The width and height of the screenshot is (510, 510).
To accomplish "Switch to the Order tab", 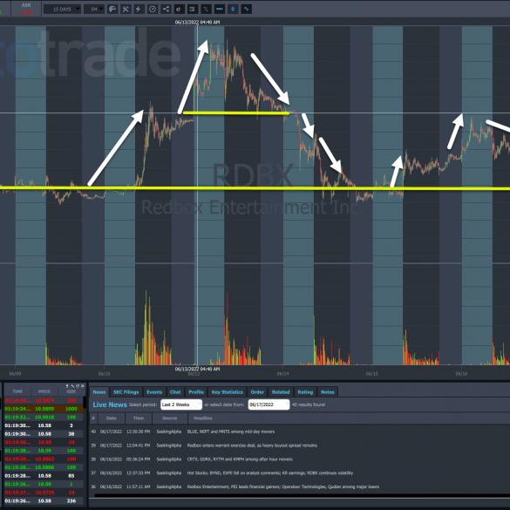I will click(x=257, y=392).
